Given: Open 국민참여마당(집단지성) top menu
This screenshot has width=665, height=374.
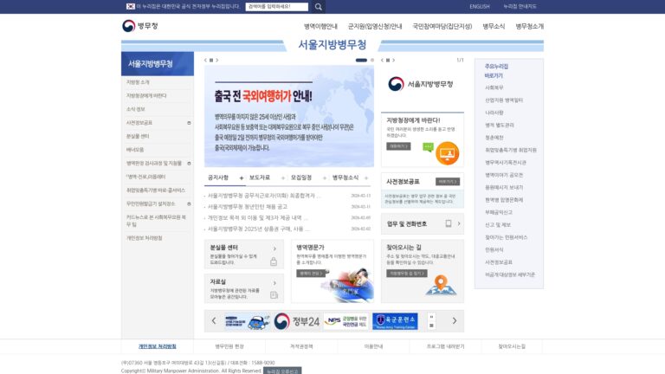Looking at the screenshot, I should [442, 26].
